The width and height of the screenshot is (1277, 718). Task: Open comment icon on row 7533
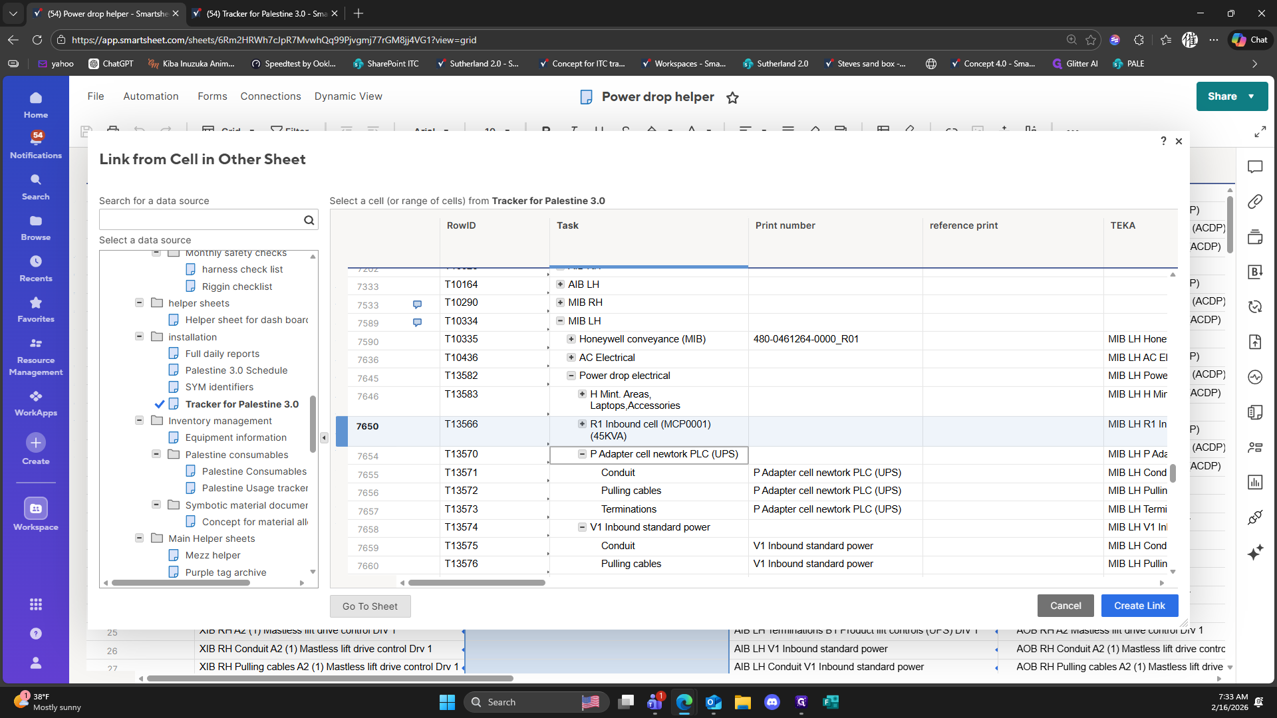pyautogui.click(x=417, y=304)
